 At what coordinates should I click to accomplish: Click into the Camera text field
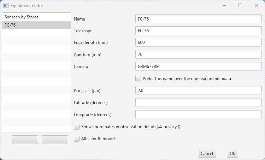pyautogui.click(x=198, y=67)
